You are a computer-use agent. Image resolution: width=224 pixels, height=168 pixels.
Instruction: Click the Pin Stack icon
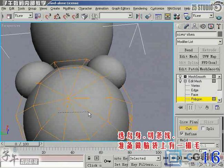tap(181, 107)
